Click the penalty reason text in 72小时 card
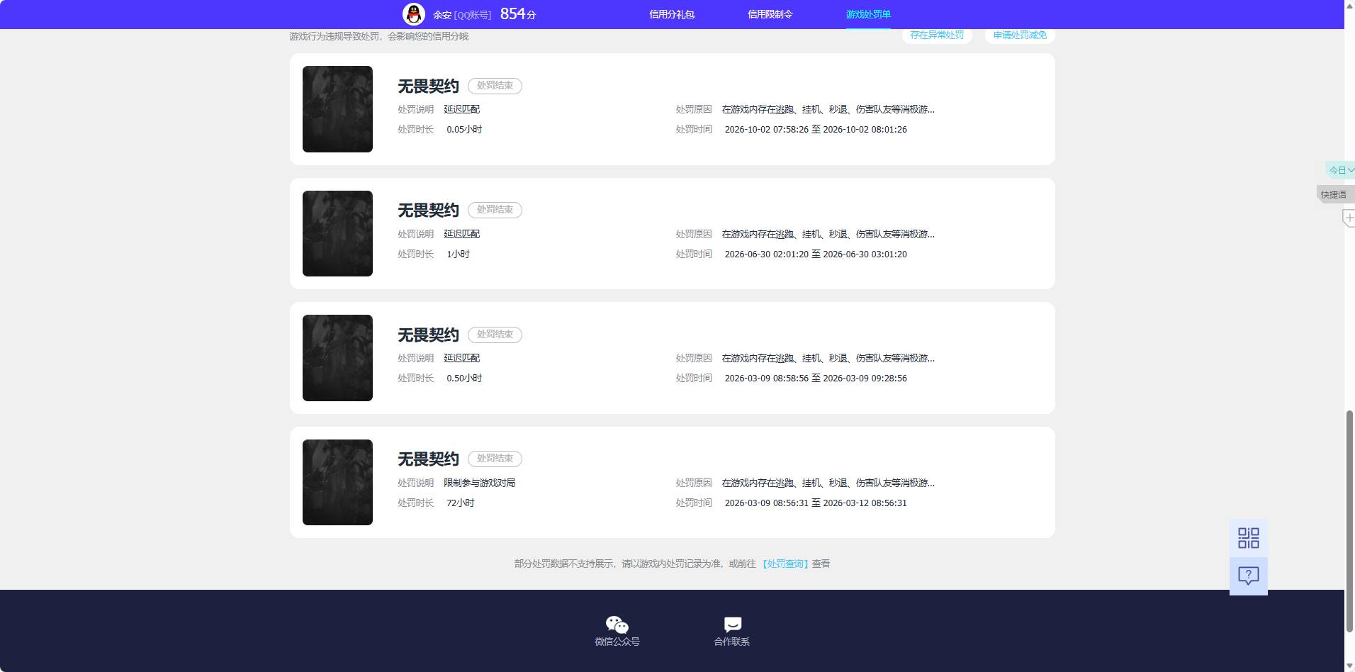This screenshot has width=1355, height=672. (x=828, y=483)
